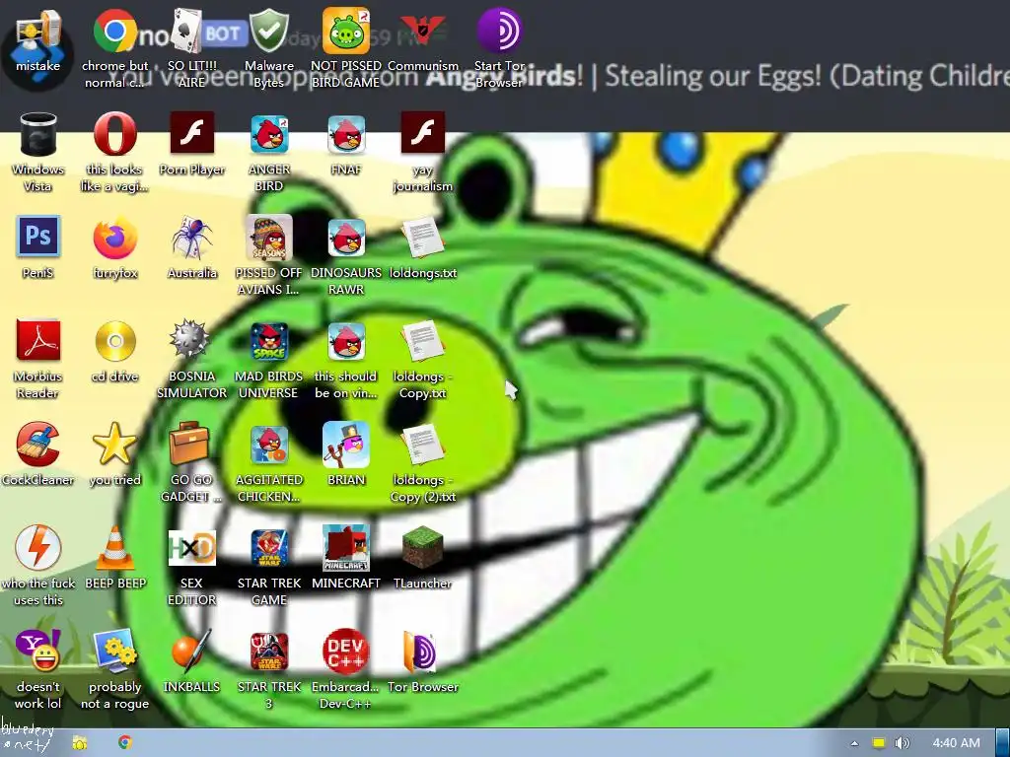Click the Yahoo 'doesn't work lol' icon
The image size is (1010, 757).
click(37, 651)
